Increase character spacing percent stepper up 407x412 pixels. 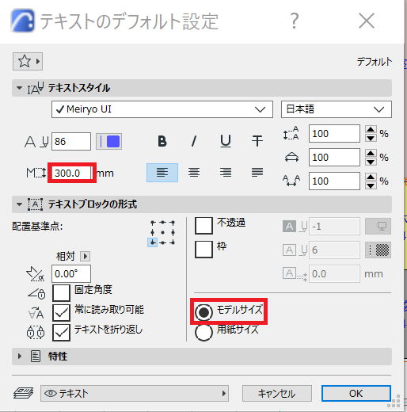[371, 177]
